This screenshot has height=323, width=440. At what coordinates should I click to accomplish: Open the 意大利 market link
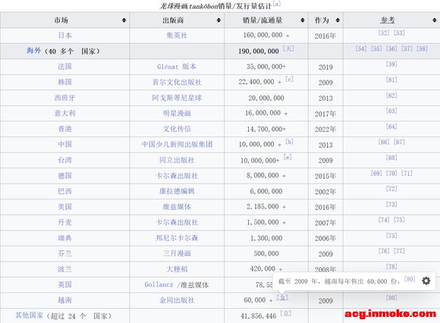point(64,113)
